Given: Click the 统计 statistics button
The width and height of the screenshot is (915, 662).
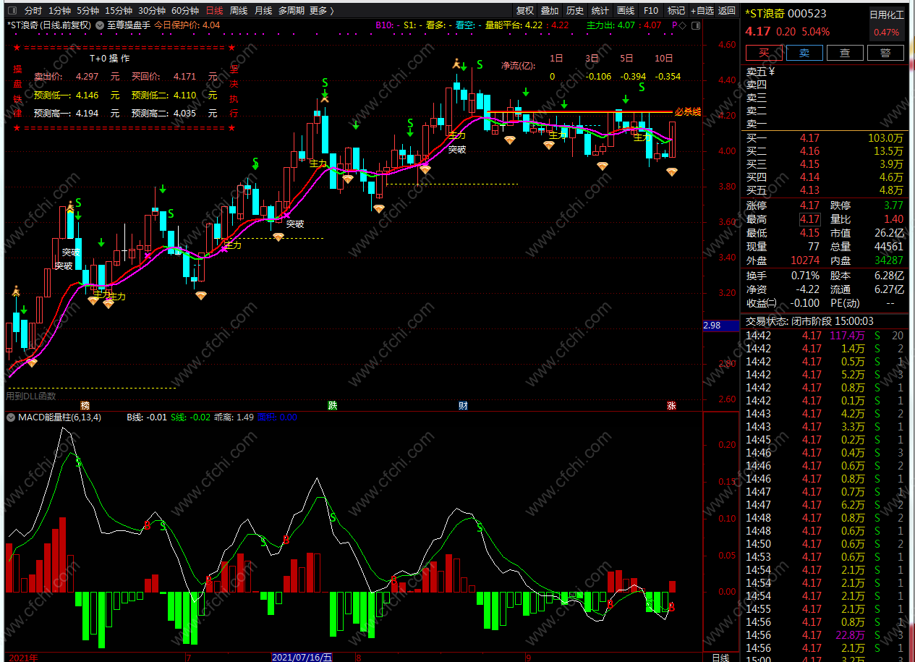Looking at the screenshot, I should pyautogui.click(x=600, y=11).
